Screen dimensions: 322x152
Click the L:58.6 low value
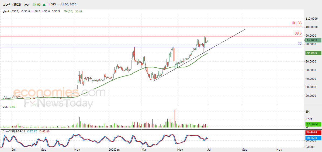(45, 12)
